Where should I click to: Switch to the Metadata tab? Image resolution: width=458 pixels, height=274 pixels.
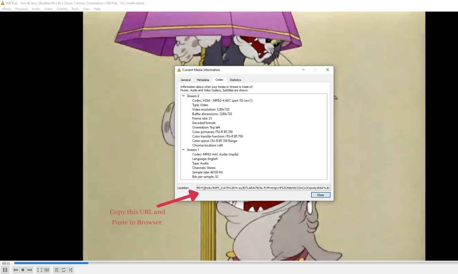(x=203, y=80)
